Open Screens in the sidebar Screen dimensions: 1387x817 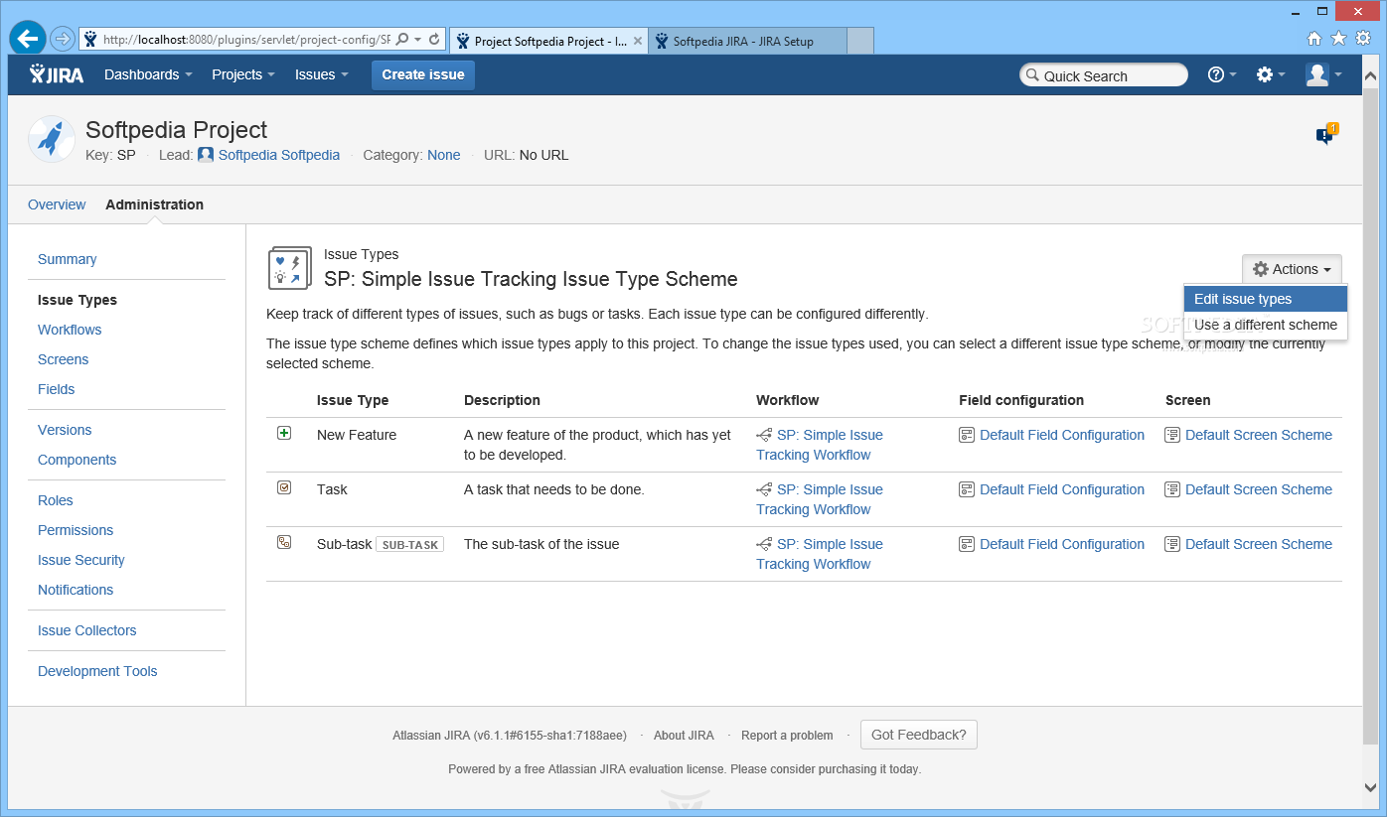coord(64,359)
